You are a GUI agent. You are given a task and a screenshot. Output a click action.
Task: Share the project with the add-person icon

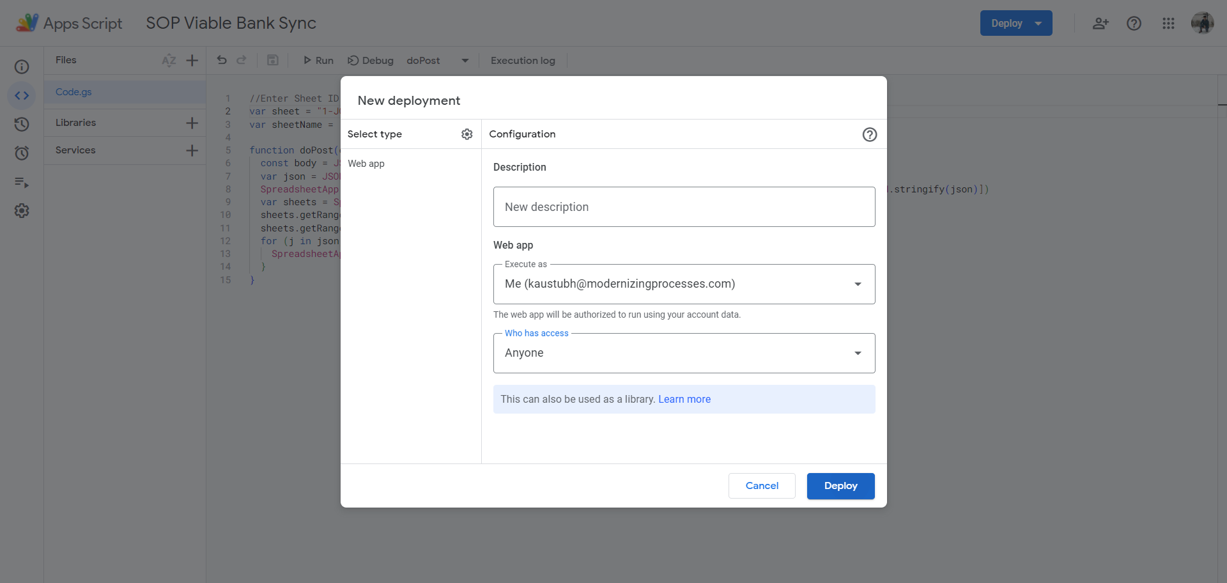[1100, 23]
